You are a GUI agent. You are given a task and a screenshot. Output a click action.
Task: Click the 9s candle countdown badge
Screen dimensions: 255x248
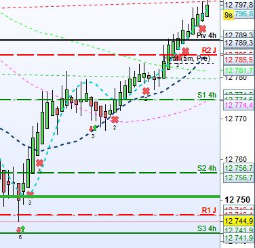click(x=229, y=15)
